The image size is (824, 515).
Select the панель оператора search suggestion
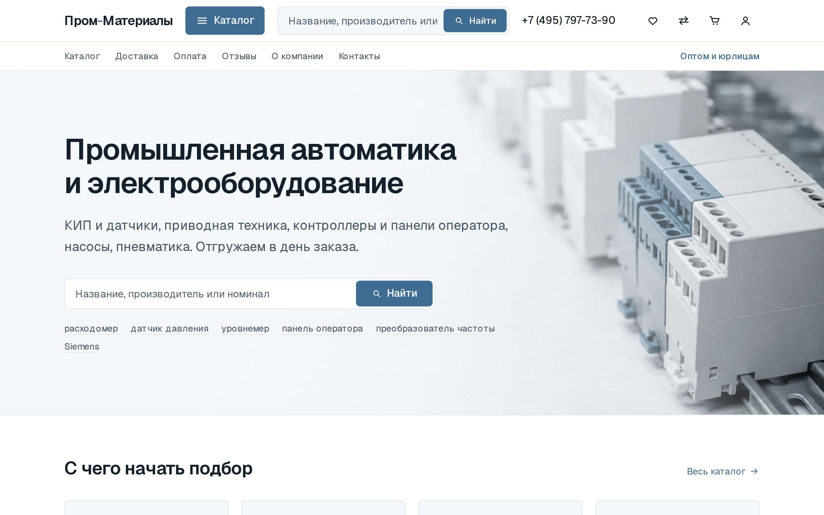point(323,329)
